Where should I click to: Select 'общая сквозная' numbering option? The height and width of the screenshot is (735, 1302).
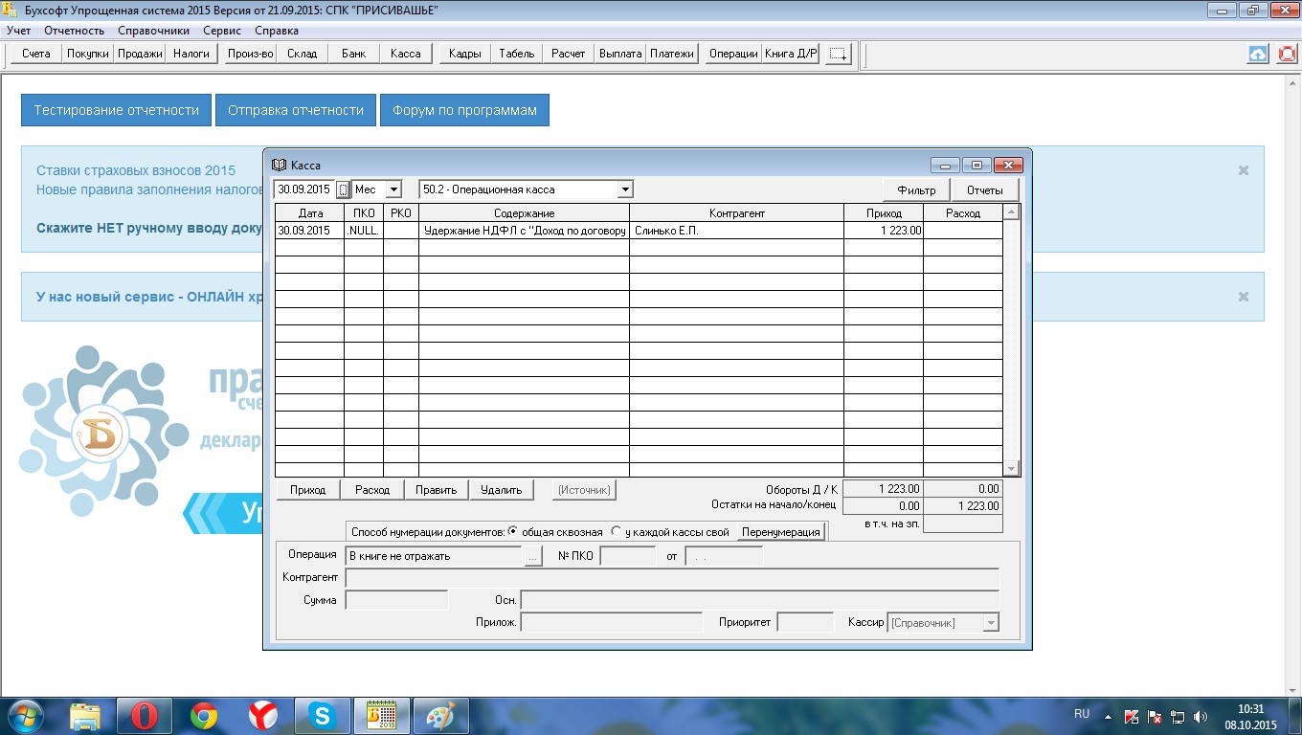coord(513,532)
